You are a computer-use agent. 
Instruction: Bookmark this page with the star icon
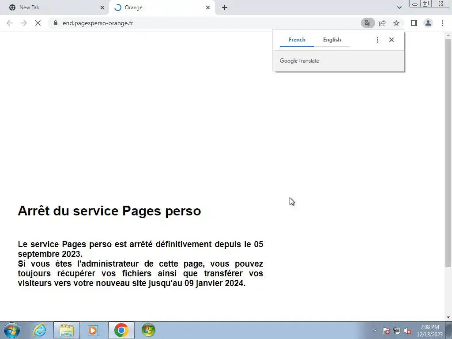pos(396,23)
